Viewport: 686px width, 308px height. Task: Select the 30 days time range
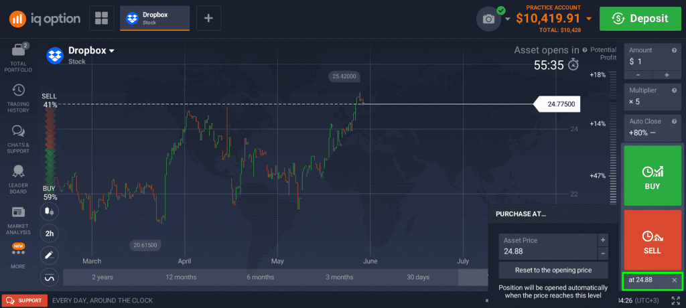(418, 277)
